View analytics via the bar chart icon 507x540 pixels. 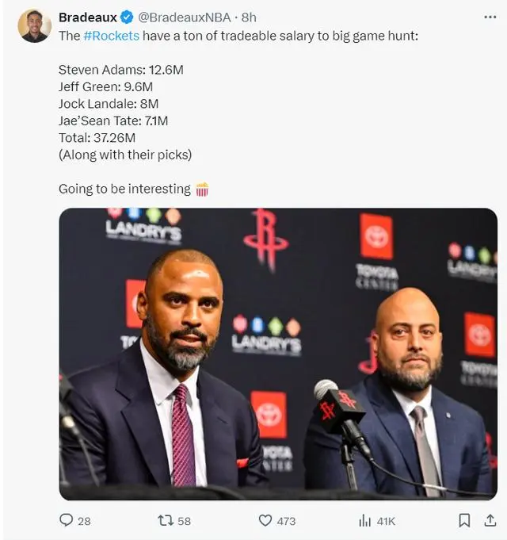click(x=364, y=521)
